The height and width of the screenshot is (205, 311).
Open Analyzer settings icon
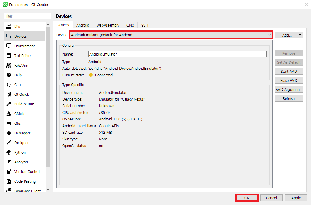pyautogui.click(x=9, y=162)
